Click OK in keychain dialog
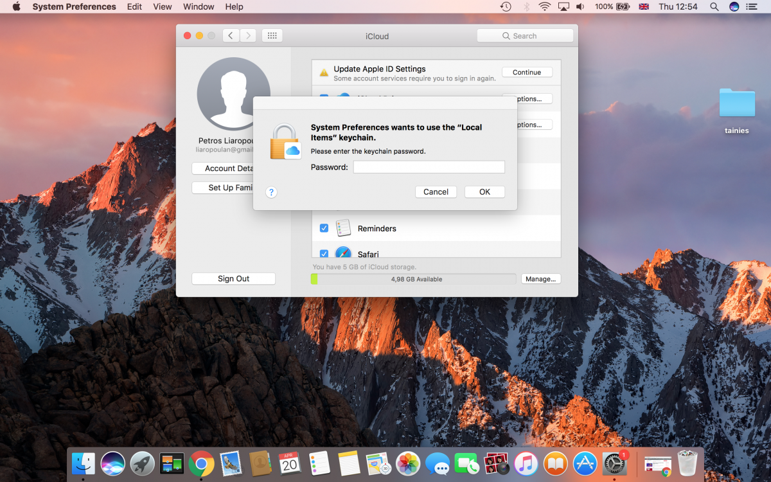The height and width of the screenshot is (482, 771). coord(484,192)
